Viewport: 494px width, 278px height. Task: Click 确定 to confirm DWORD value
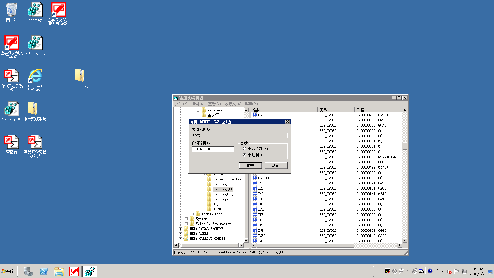point(250,166)
